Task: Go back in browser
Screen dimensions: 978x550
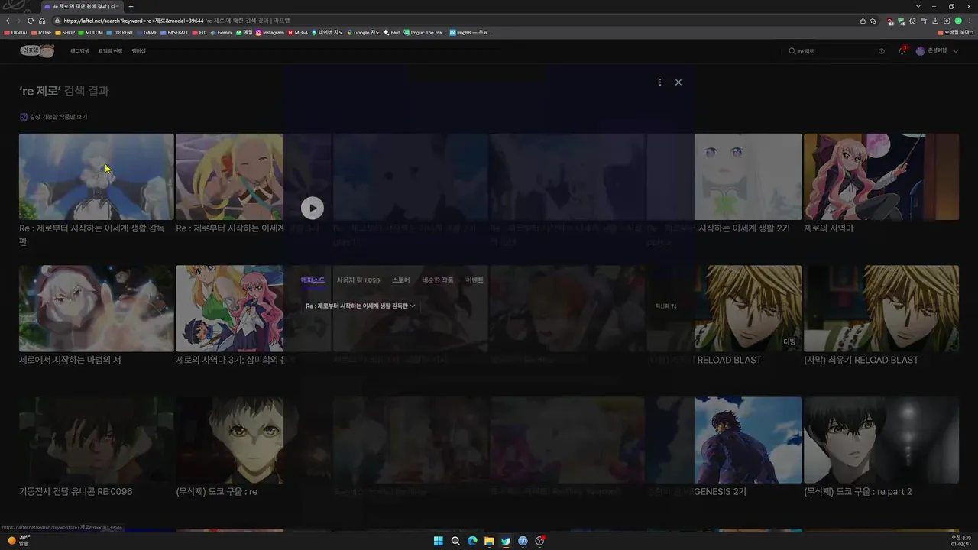Action: pos(8,21)
